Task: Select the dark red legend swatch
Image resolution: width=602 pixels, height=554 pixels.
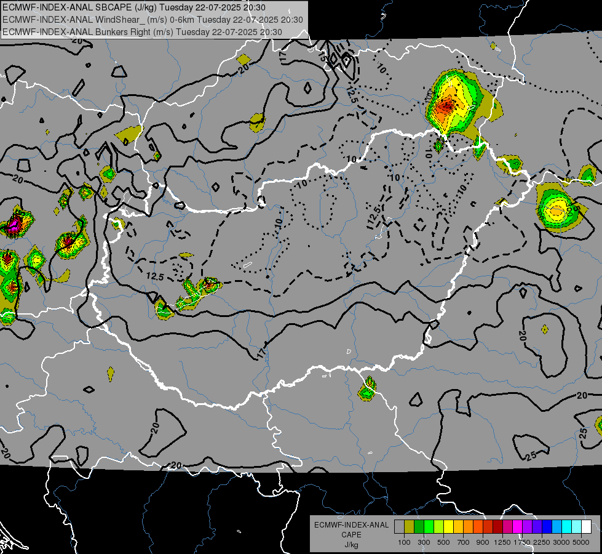Action: [x=498, y=527]
